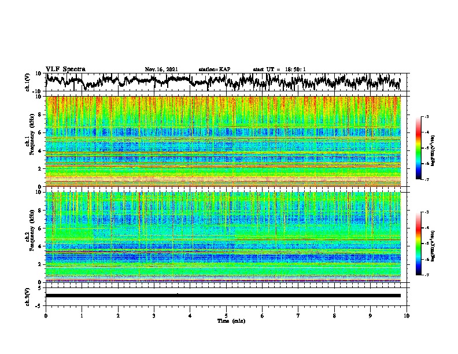This screenshot has width=458, height=354.
Task: Click the time axis tick label '3'
Action: coord(154,316)
